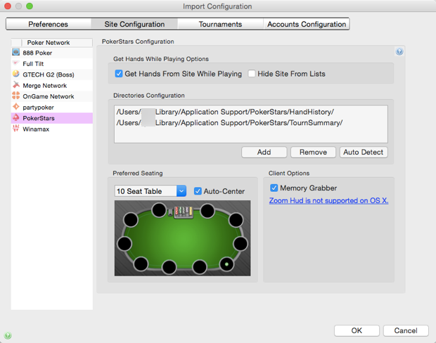Select the TournSummary directory path
The image size is (436, 343).
(x=229, y=122)
